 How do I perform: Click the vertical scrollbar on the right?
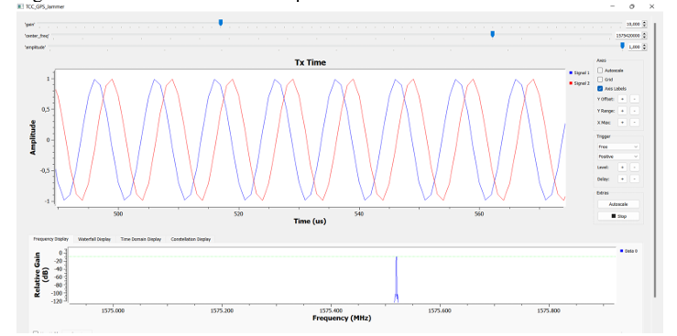point(655,159)
